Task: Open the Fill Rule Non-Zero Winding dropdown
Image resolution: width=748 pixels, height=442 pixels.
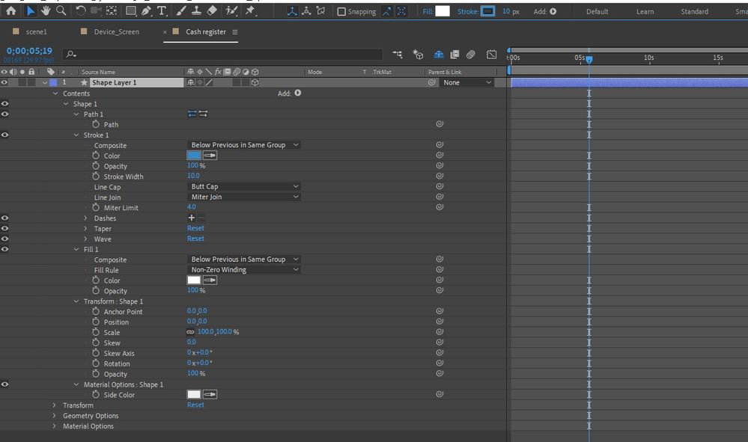Action: [244, 269]
